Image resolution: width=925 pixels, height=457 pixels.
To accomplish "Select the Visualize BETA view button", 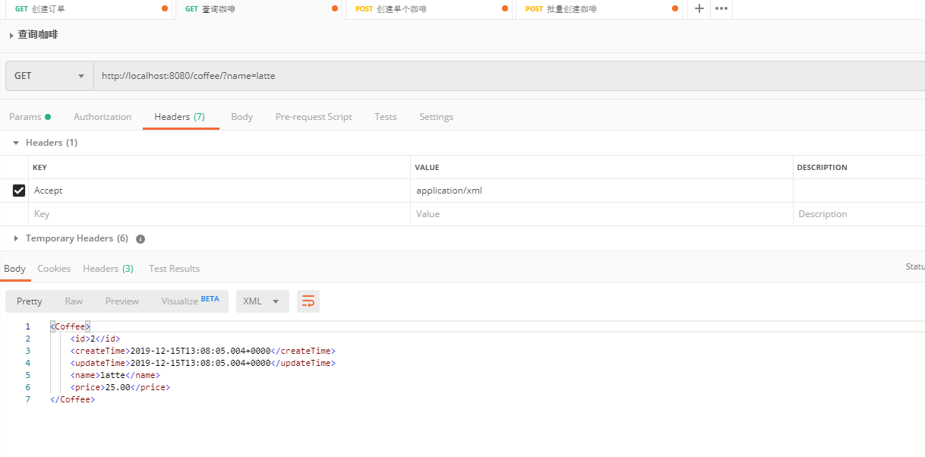I will pyautogui.click(x=190, y=301).
